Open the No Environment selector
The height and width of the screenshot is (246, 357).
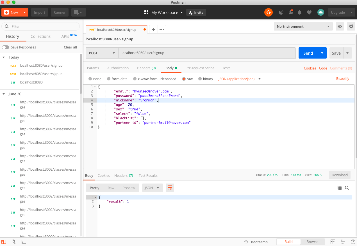(x=303, y=26)
